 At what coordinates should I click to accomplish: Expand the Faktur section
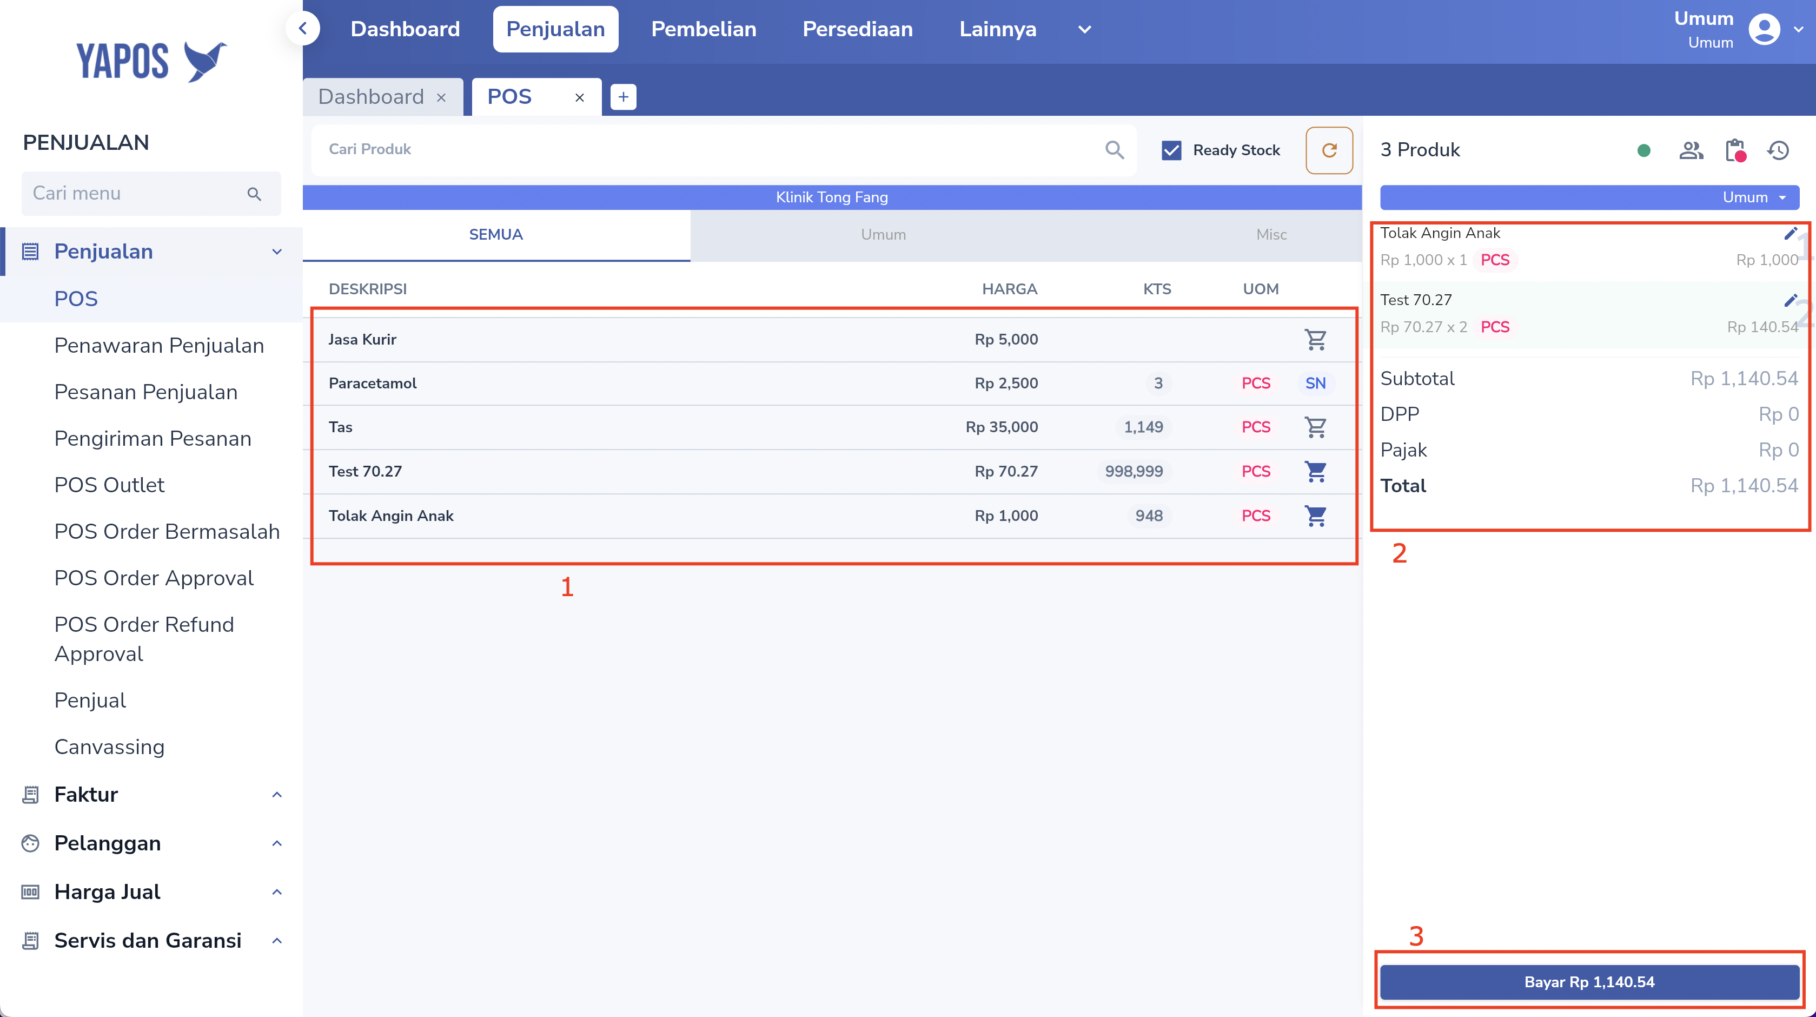[x=277, y=795]
